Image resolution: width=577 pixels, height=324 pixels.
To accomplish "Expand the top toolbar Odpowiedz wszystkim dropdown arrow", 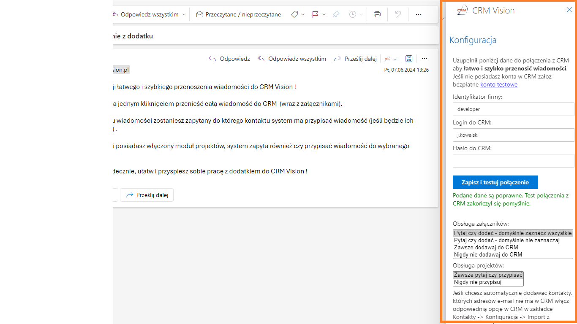I will pyautogui.click(x=184, y=14).
